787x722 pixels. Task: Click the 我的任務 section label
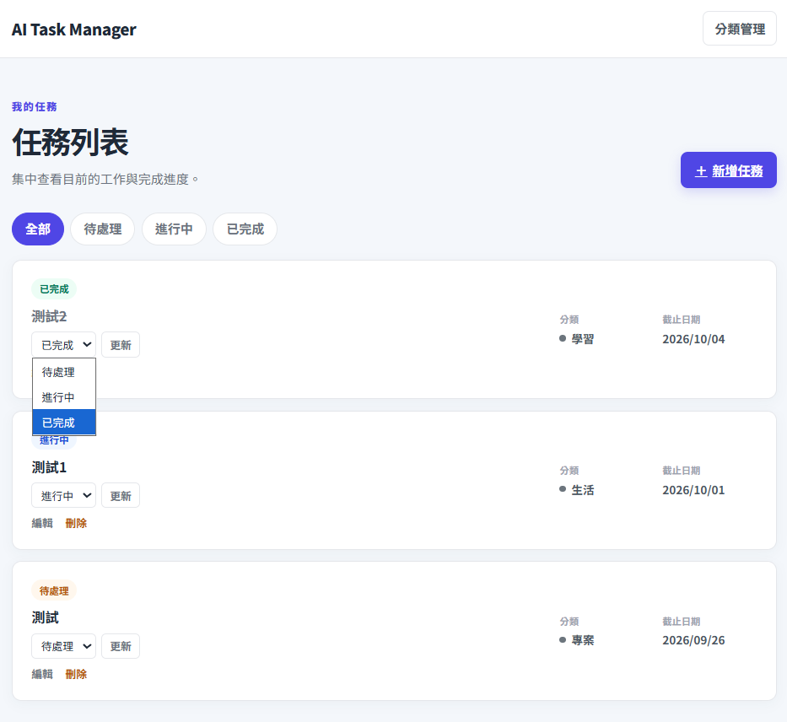click(x=34, y=107)
